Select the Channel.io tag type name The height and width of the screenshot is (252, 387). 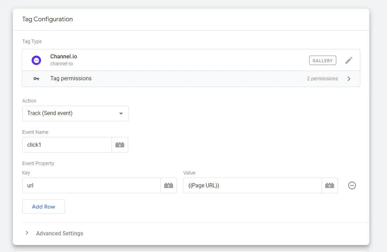coord(64,57)
